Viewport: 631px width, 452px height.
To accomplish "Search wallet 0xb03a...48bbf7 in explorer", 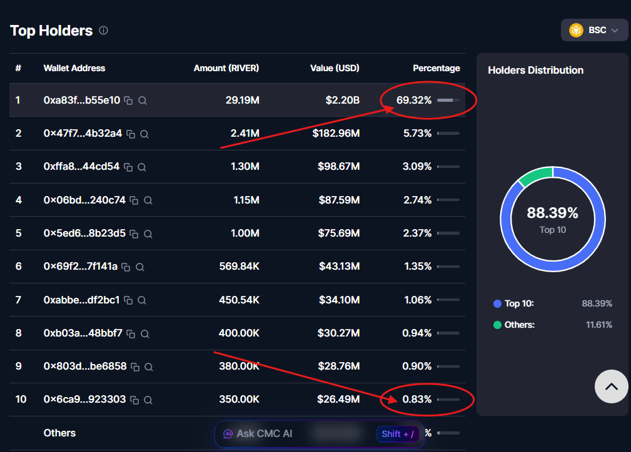I will tap(145, 333).
